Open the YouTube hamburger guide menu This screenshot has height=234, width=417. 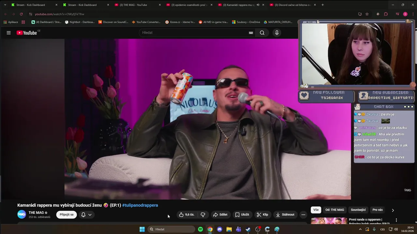[9, 32]
